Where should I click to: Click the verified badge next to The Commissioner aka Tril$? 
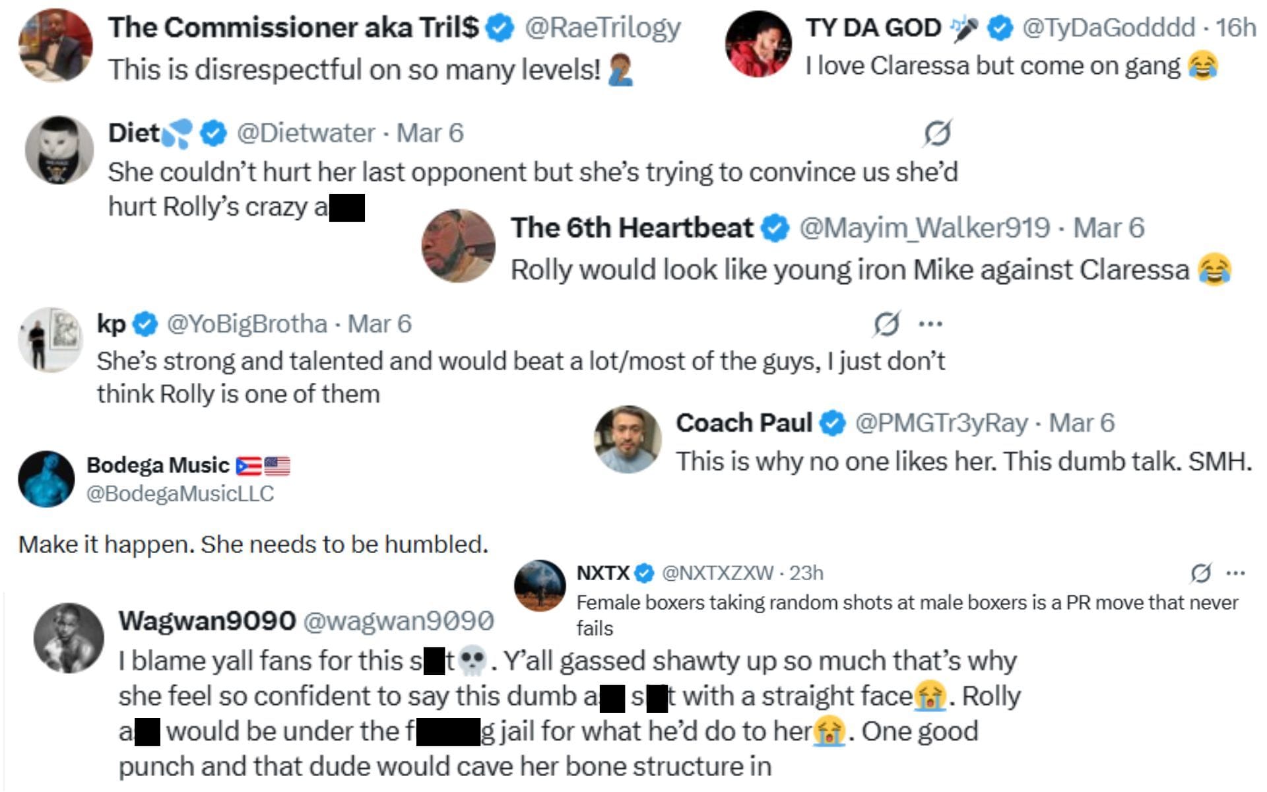tap(500, 28)
